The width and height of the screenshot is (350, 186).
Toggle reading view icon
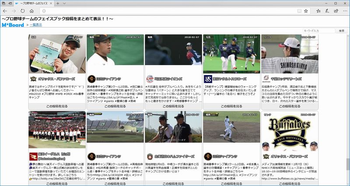coord(299,11)
